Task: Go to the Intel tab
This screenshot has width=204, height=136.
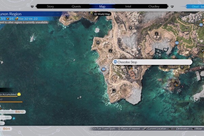Action: 128,6
